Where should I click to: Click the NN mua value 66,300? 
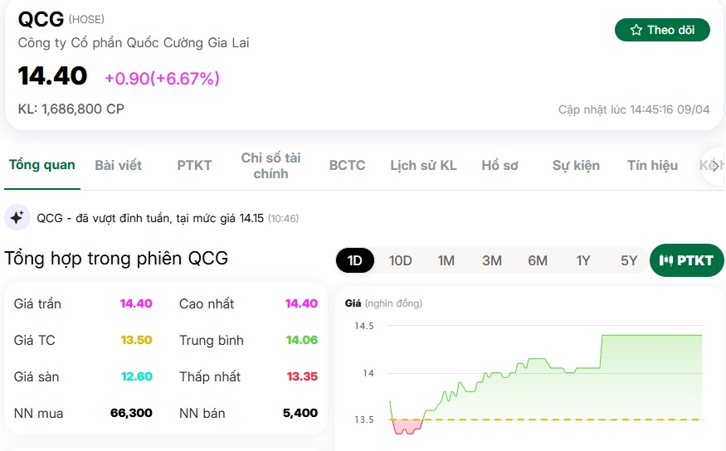131,413
